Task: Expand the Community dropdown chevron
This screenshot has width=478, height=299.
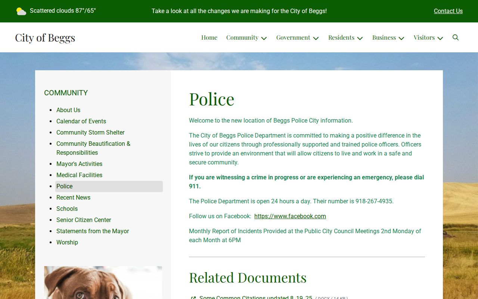Action: [x=264, y=38]
